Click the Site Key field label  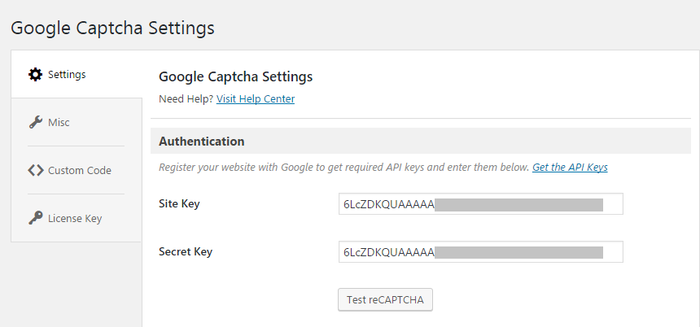[179, 204]
